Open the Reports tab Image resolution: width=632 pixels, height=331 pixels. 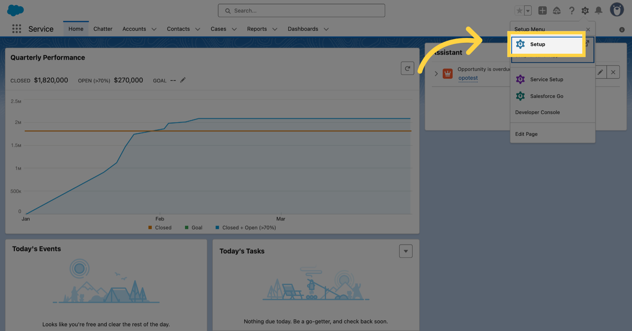point(257,29)
